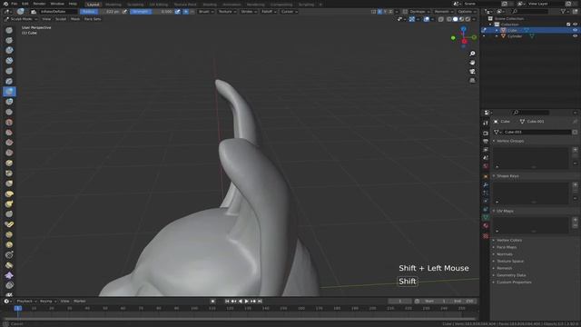
Task: Switch to solid viewport shading
Action: [x=456, y=19]
